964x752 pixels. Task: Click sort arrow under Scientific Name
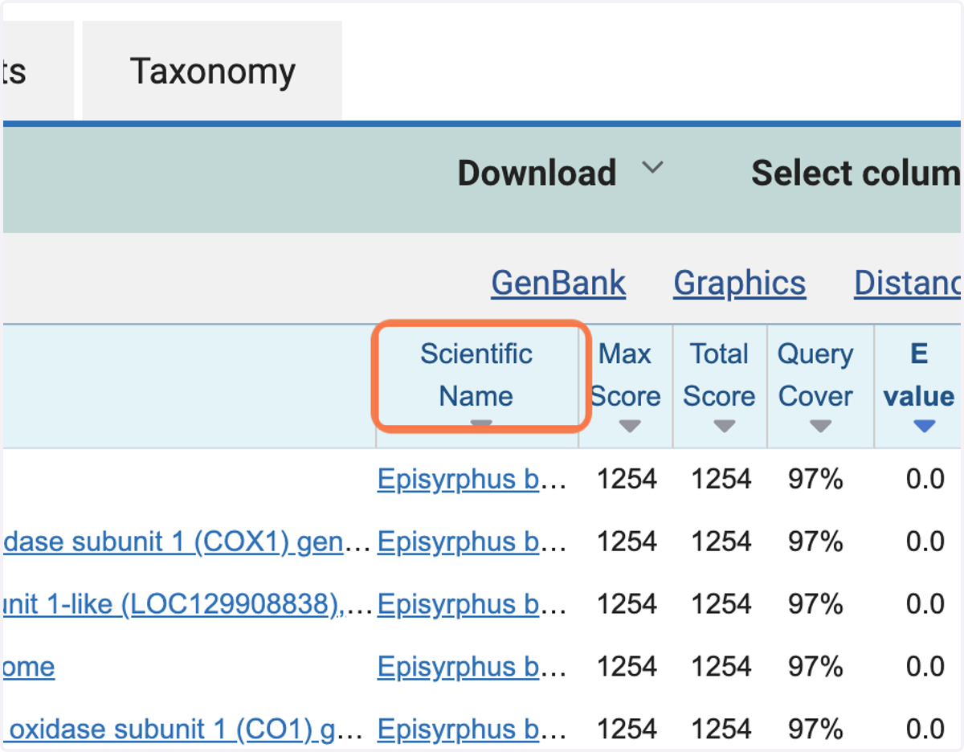[480, 423]
